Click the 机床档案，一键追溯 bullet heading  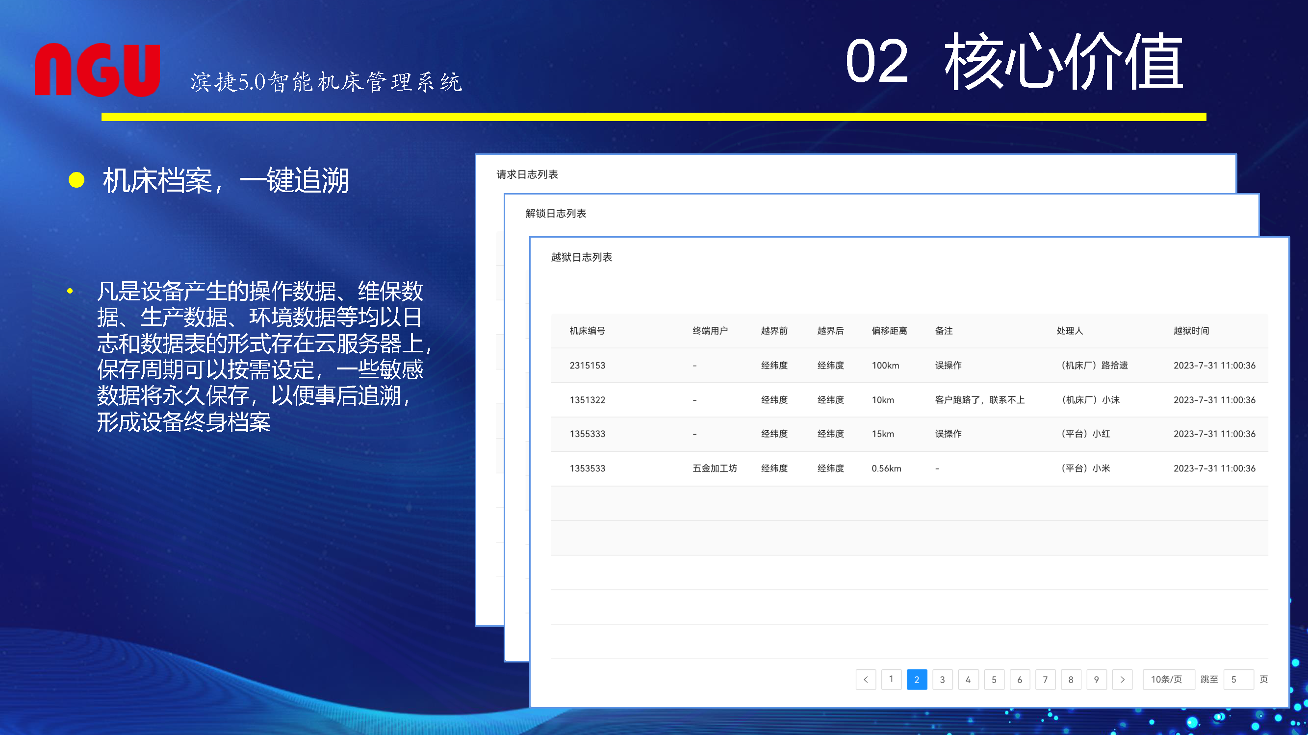coord(226,180)
